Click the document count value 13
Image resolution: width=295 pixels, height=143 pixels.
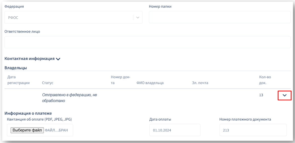[x=261, y=95]
